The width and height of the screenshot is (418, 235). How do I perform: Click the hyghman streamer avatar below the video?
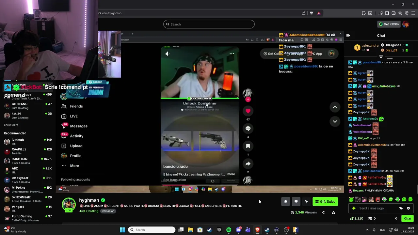69,205
